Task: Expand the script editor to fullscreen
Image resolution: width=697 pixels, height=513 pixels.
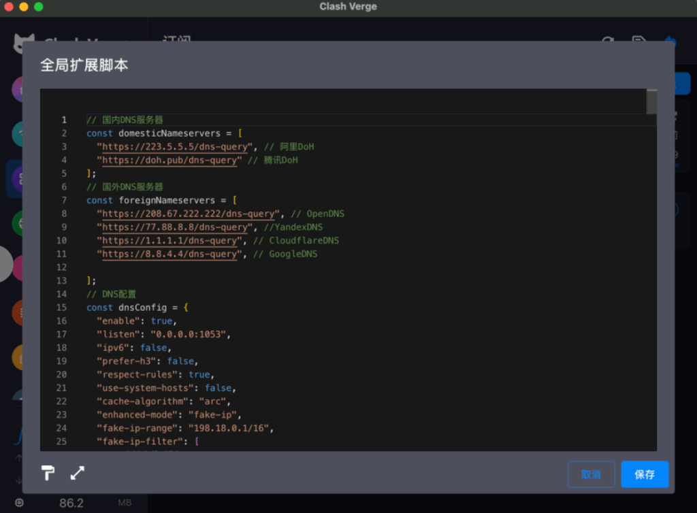Action: pos(78,474)
